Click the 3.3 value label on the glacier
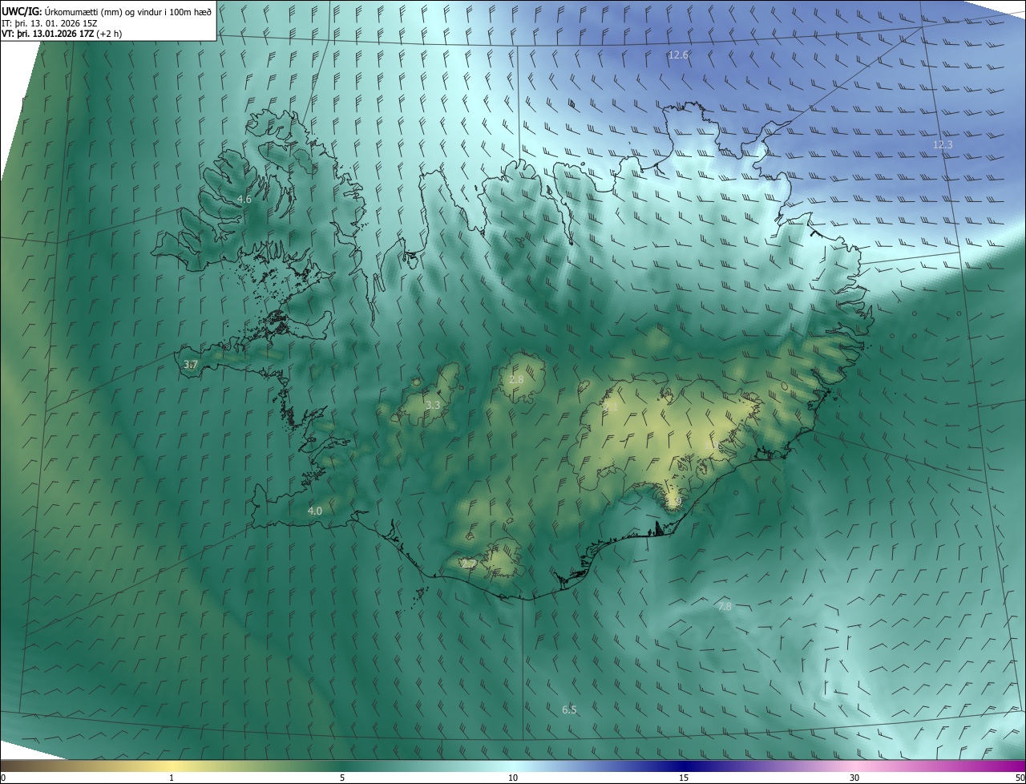The height and width of the screenshot is (784, 1026). coord(433,406)
